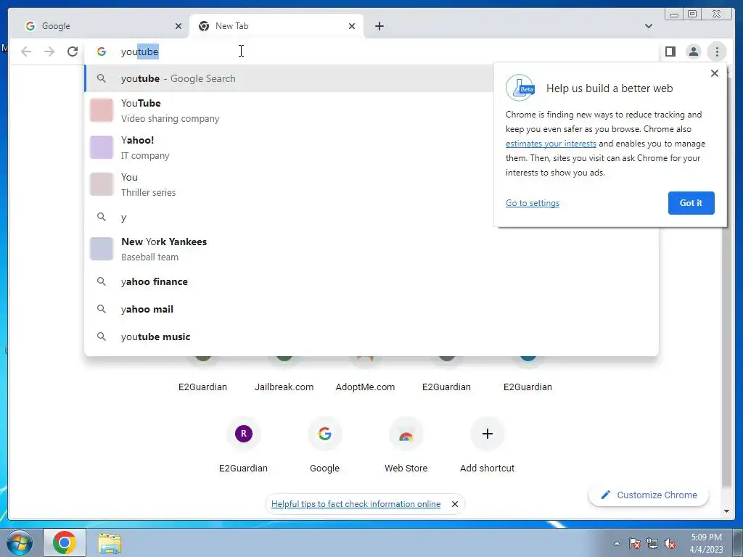Go forward using the forward arrow

point(49,51)
